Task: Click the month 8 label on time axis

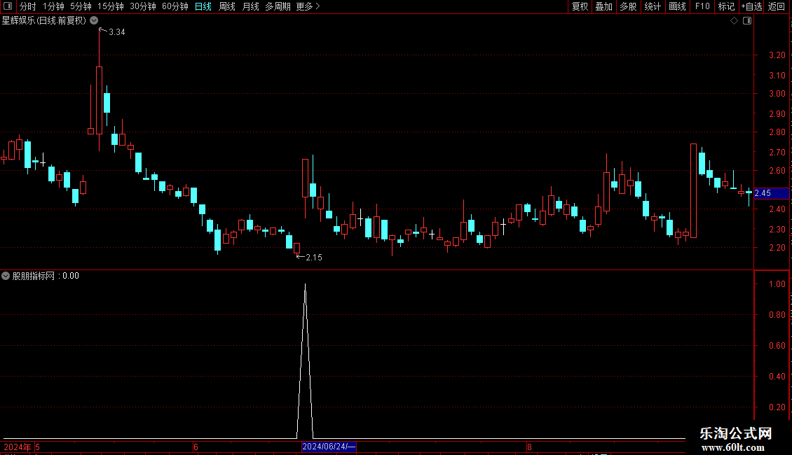Action: [x=529, y=447]
